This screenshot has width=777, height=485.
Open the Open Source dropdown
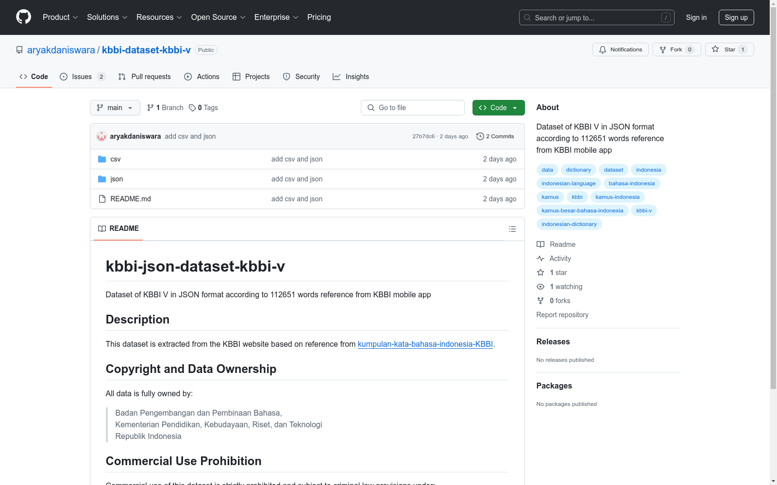tap(219, 17)
